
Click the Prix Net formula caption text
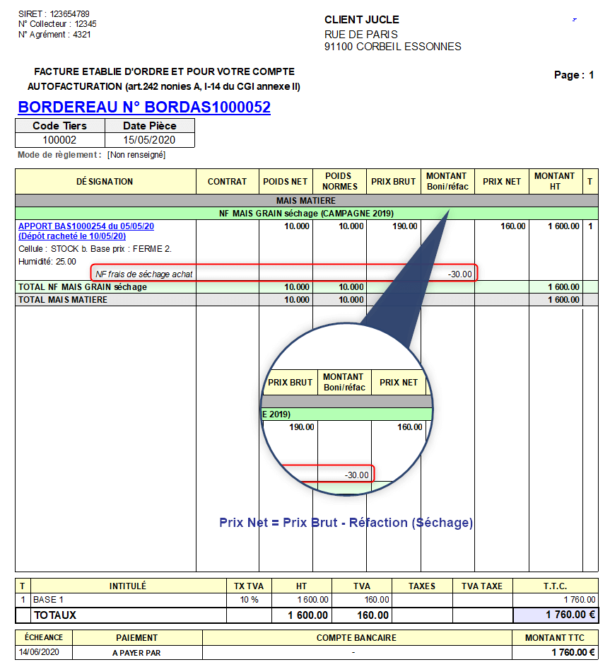346,523
